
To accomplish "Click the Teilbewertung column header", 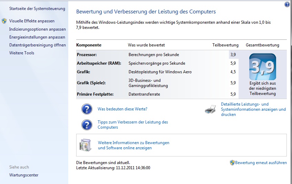I will pos(225,45).
